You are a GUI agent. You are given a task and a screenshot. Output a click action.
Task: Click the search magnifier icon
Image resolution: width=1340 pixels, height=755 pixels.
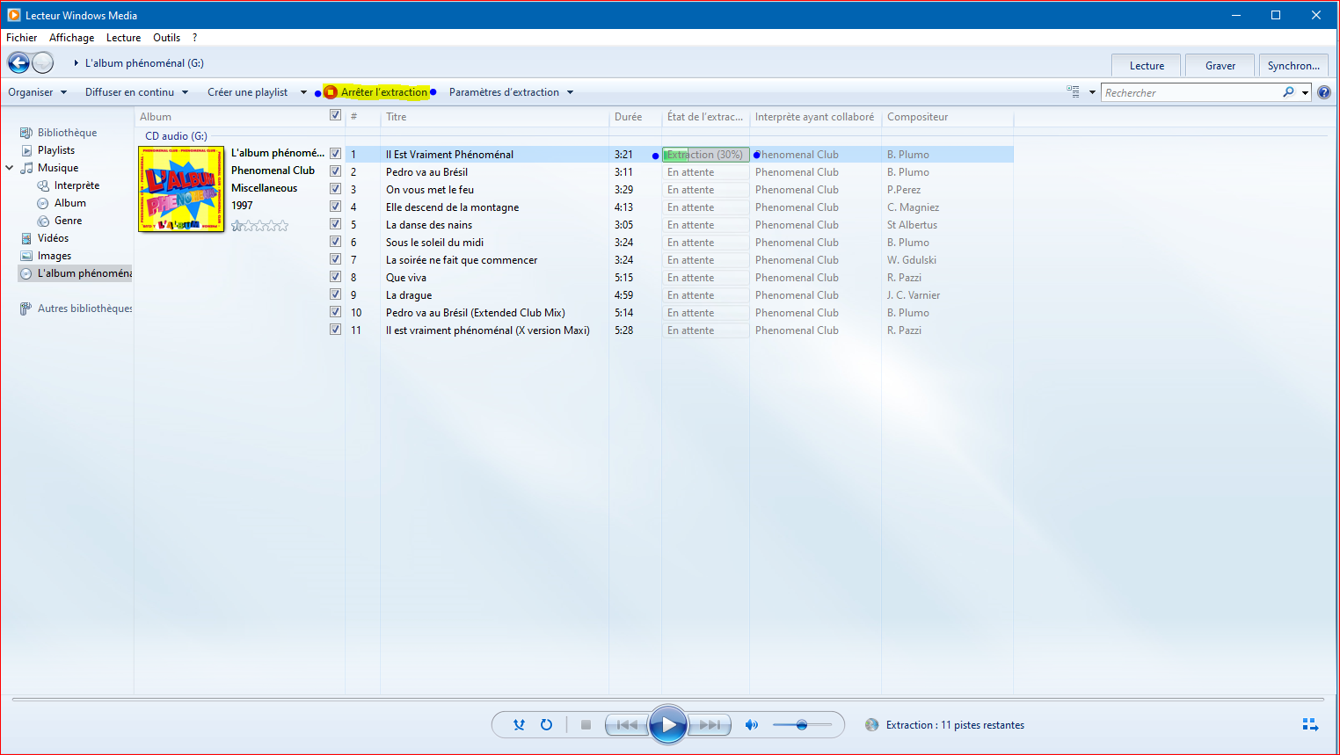1288,92
